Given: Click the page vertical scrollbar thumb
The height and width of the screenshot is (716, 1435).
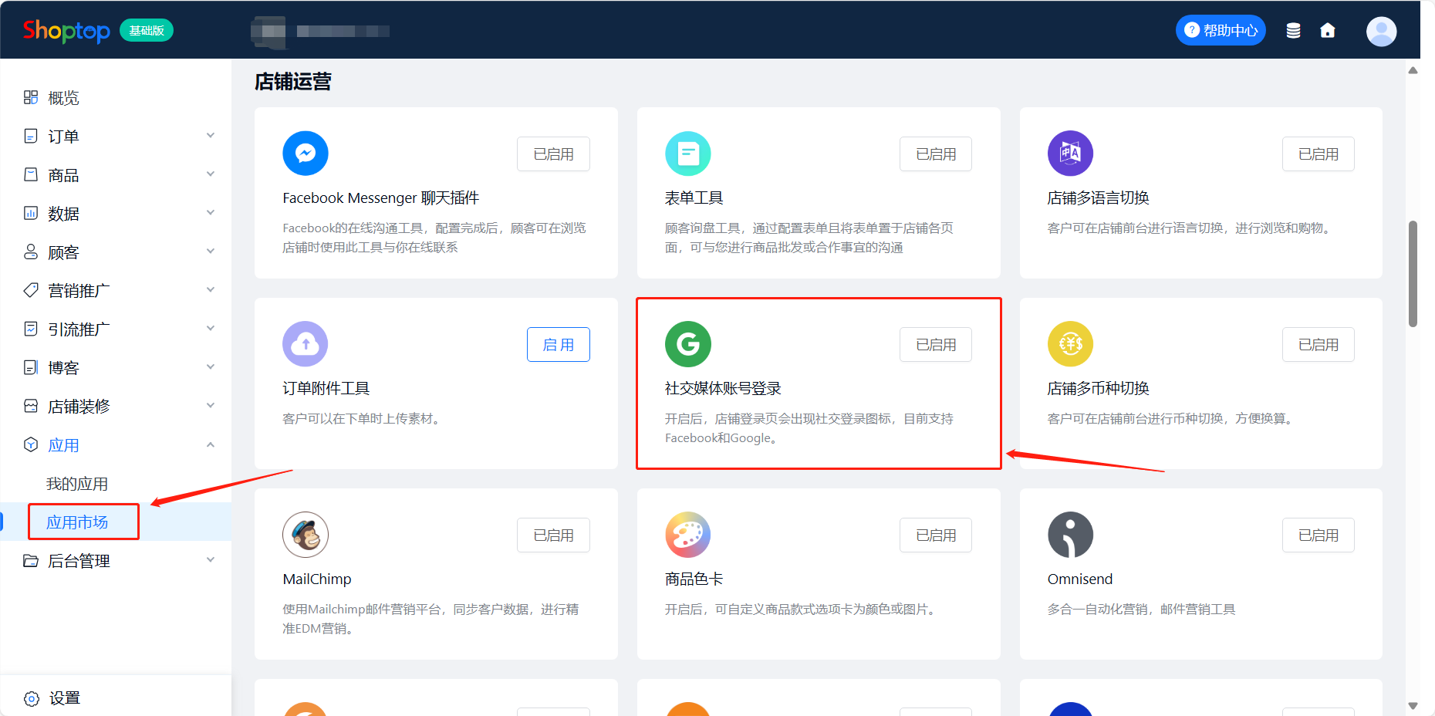Looking at the screenshot, I should coord(1413,274).
